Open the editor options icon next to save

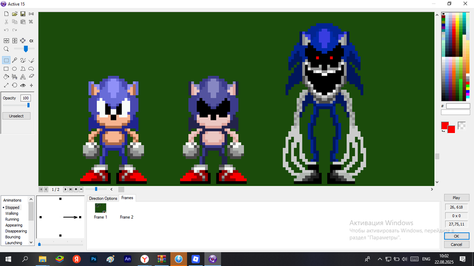click(x=31, y=14)
